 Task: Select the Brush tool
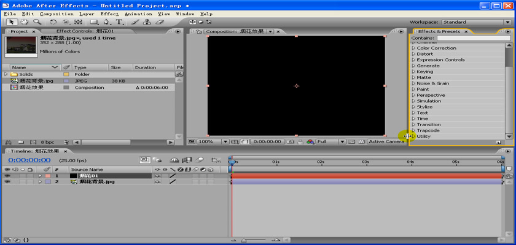point(135,22)
